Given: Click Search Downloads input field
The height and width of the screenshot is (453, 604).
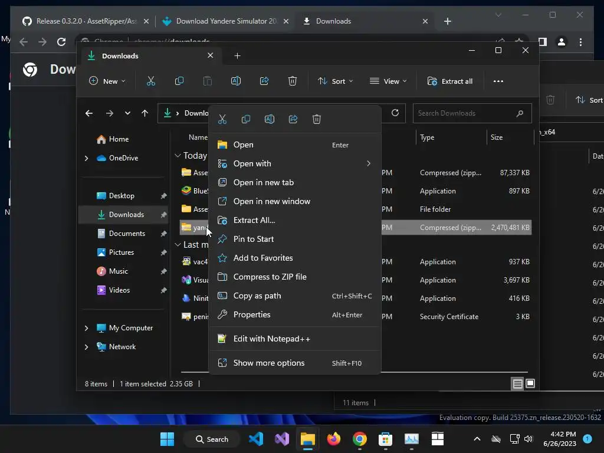Looking at the screenshot, I should point(472,113).
